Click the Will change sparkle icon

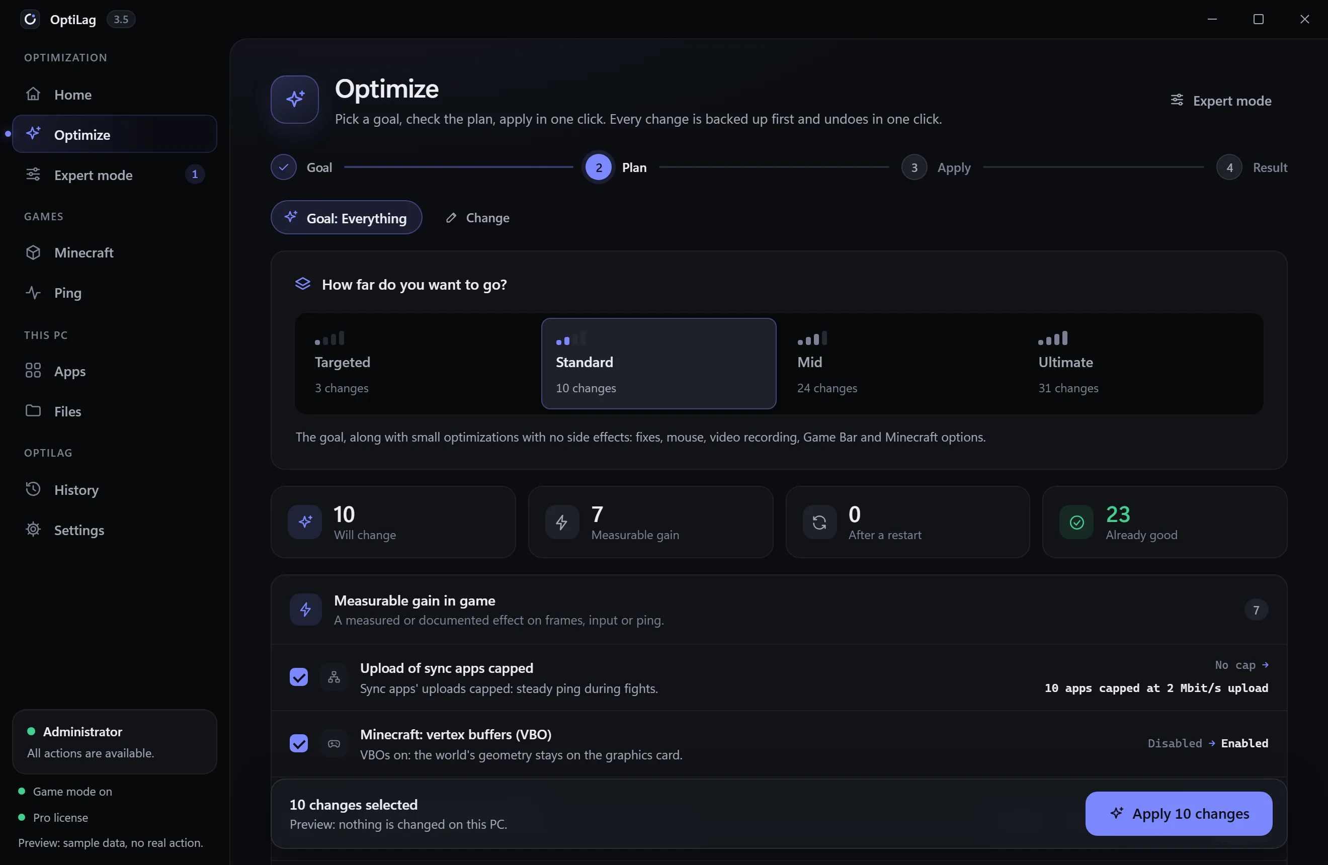[x=305, y=522]
